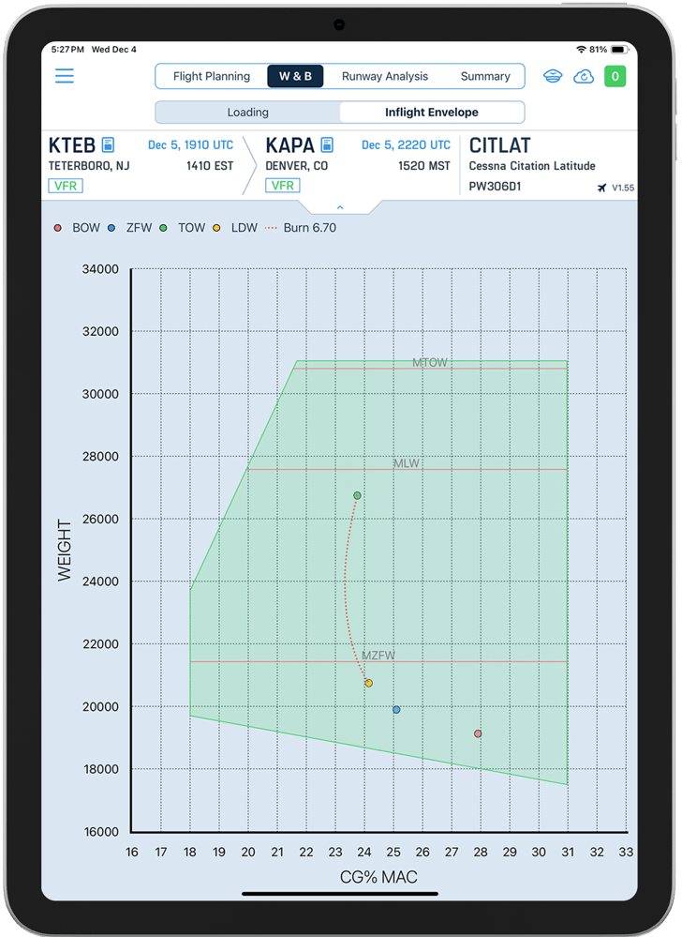The width and height of the screenshot is (682, 937).
Task: Open KTEB airport info document icon
Action: [x=109, y=145]
